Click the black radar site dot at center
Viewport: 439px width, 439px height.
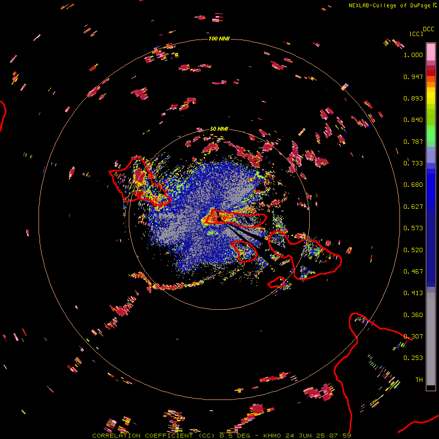tap(219, 219)
